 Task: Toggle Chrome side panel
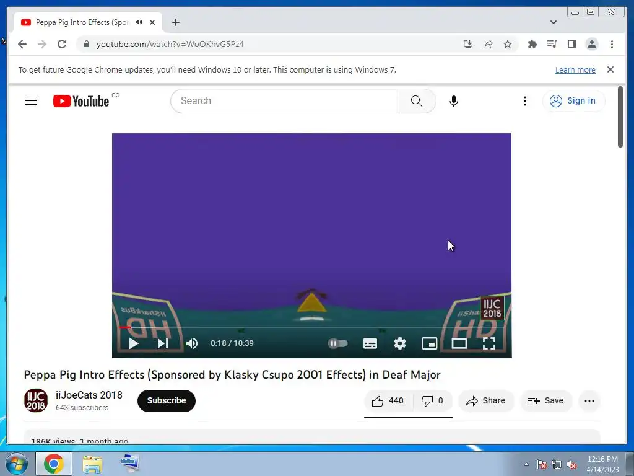571,44
